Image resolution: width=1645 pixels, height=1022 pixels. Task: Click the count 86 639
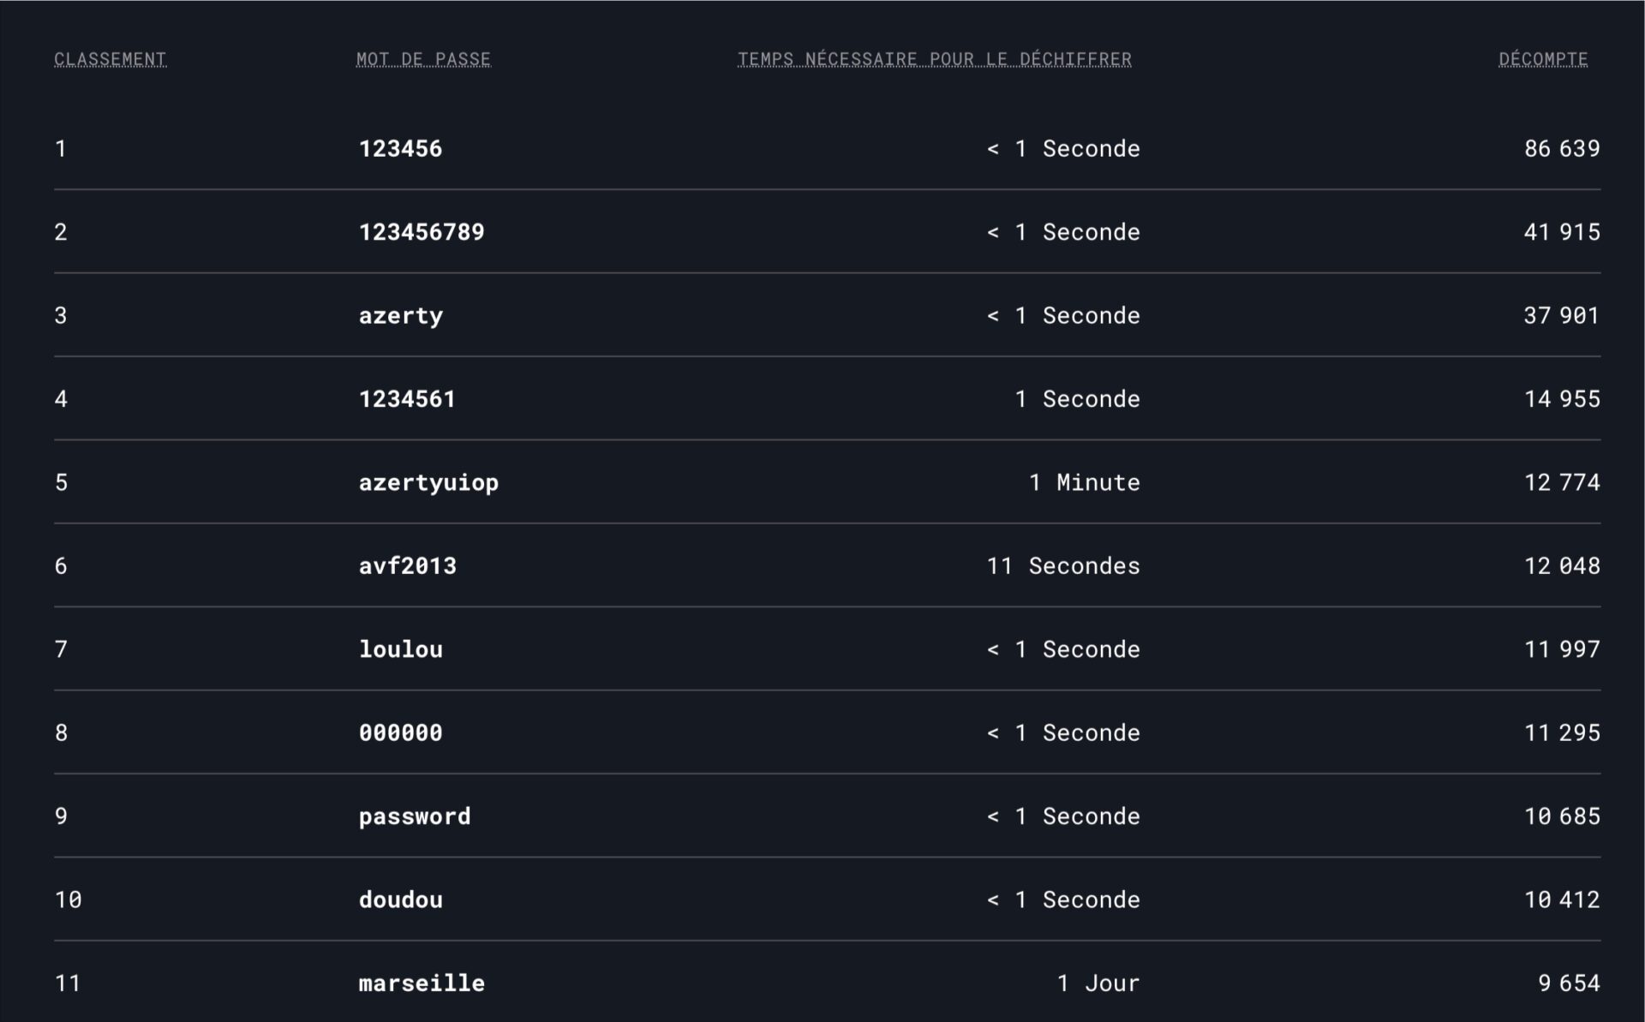[1562, 149]
